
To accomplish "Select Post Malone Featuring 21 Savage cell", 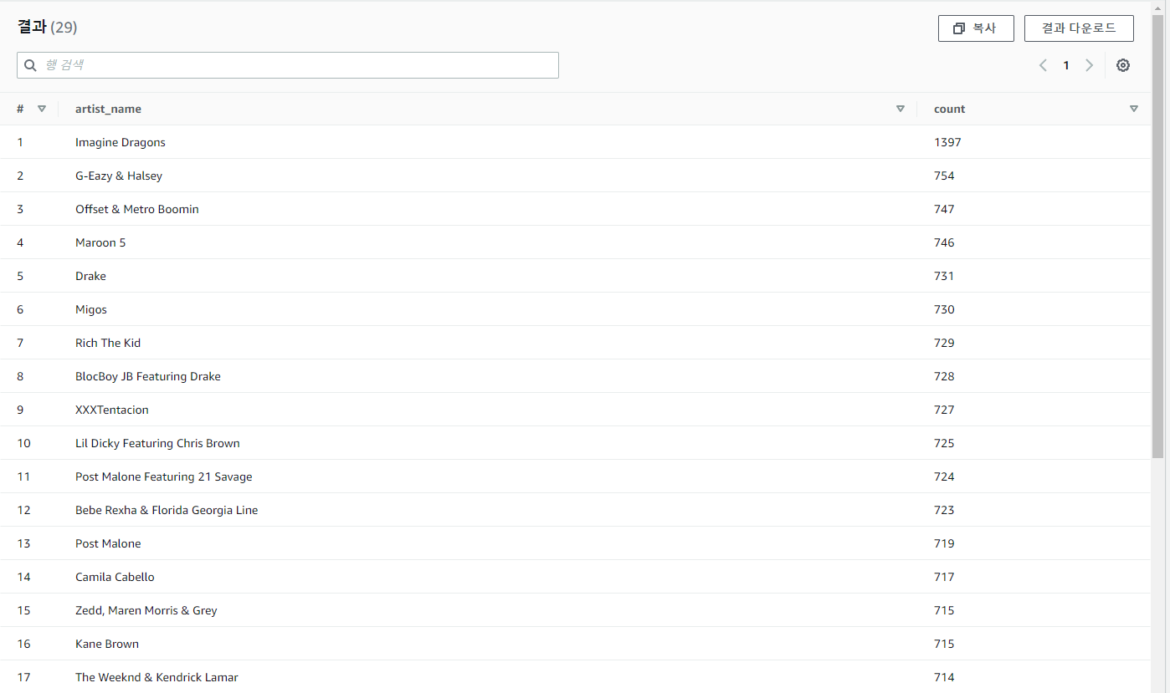I will 164,476.
